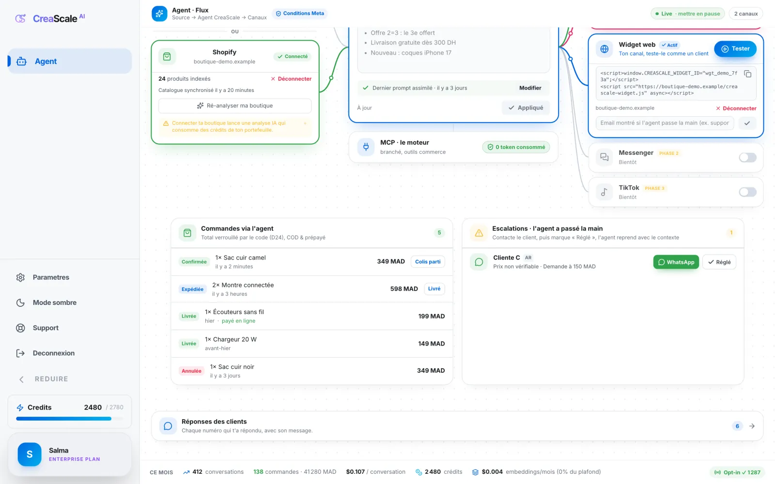The image size is (775, 484).
Task: Open Salma's Enterprise plan profile card
Action: click(x=70, y=454)
